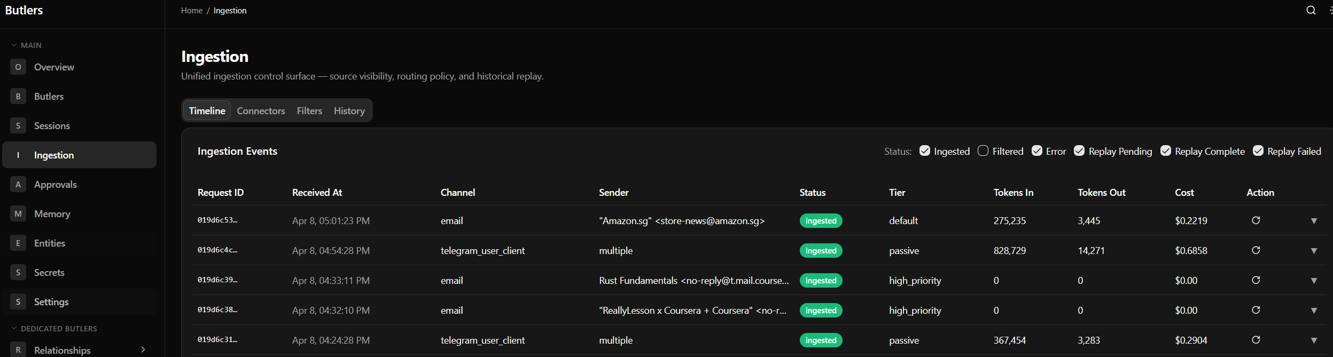Open Memory in the sidebar
Image resolution: width=1333 pixels, height=357 pixels.
click(79, 213)
